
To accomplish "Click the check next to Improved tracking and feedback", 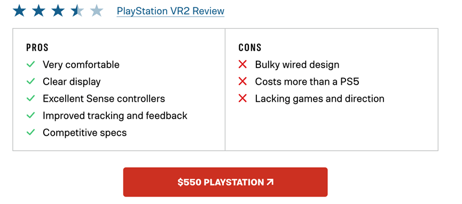I will [x=30, y=115].
